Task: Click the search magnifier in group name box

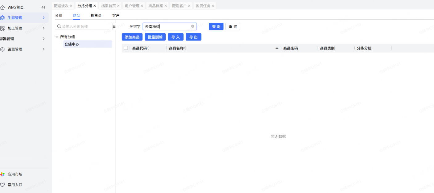Action: point(59,26)
